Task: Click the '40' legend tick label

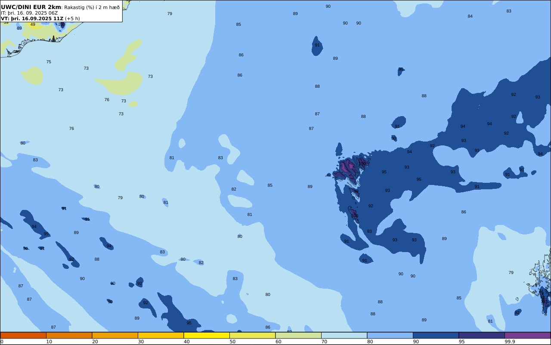Action: [x=186, y=342]
